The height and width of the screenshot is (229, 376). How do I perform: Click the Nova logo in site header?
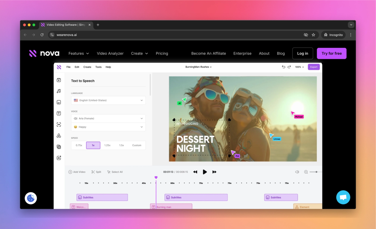click(44, 53)
